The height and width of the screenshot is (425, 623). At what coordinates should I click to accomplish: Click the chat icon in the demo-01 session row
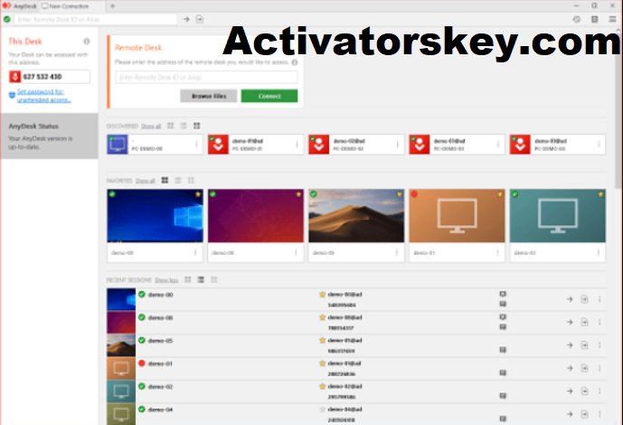click(503, 373)
